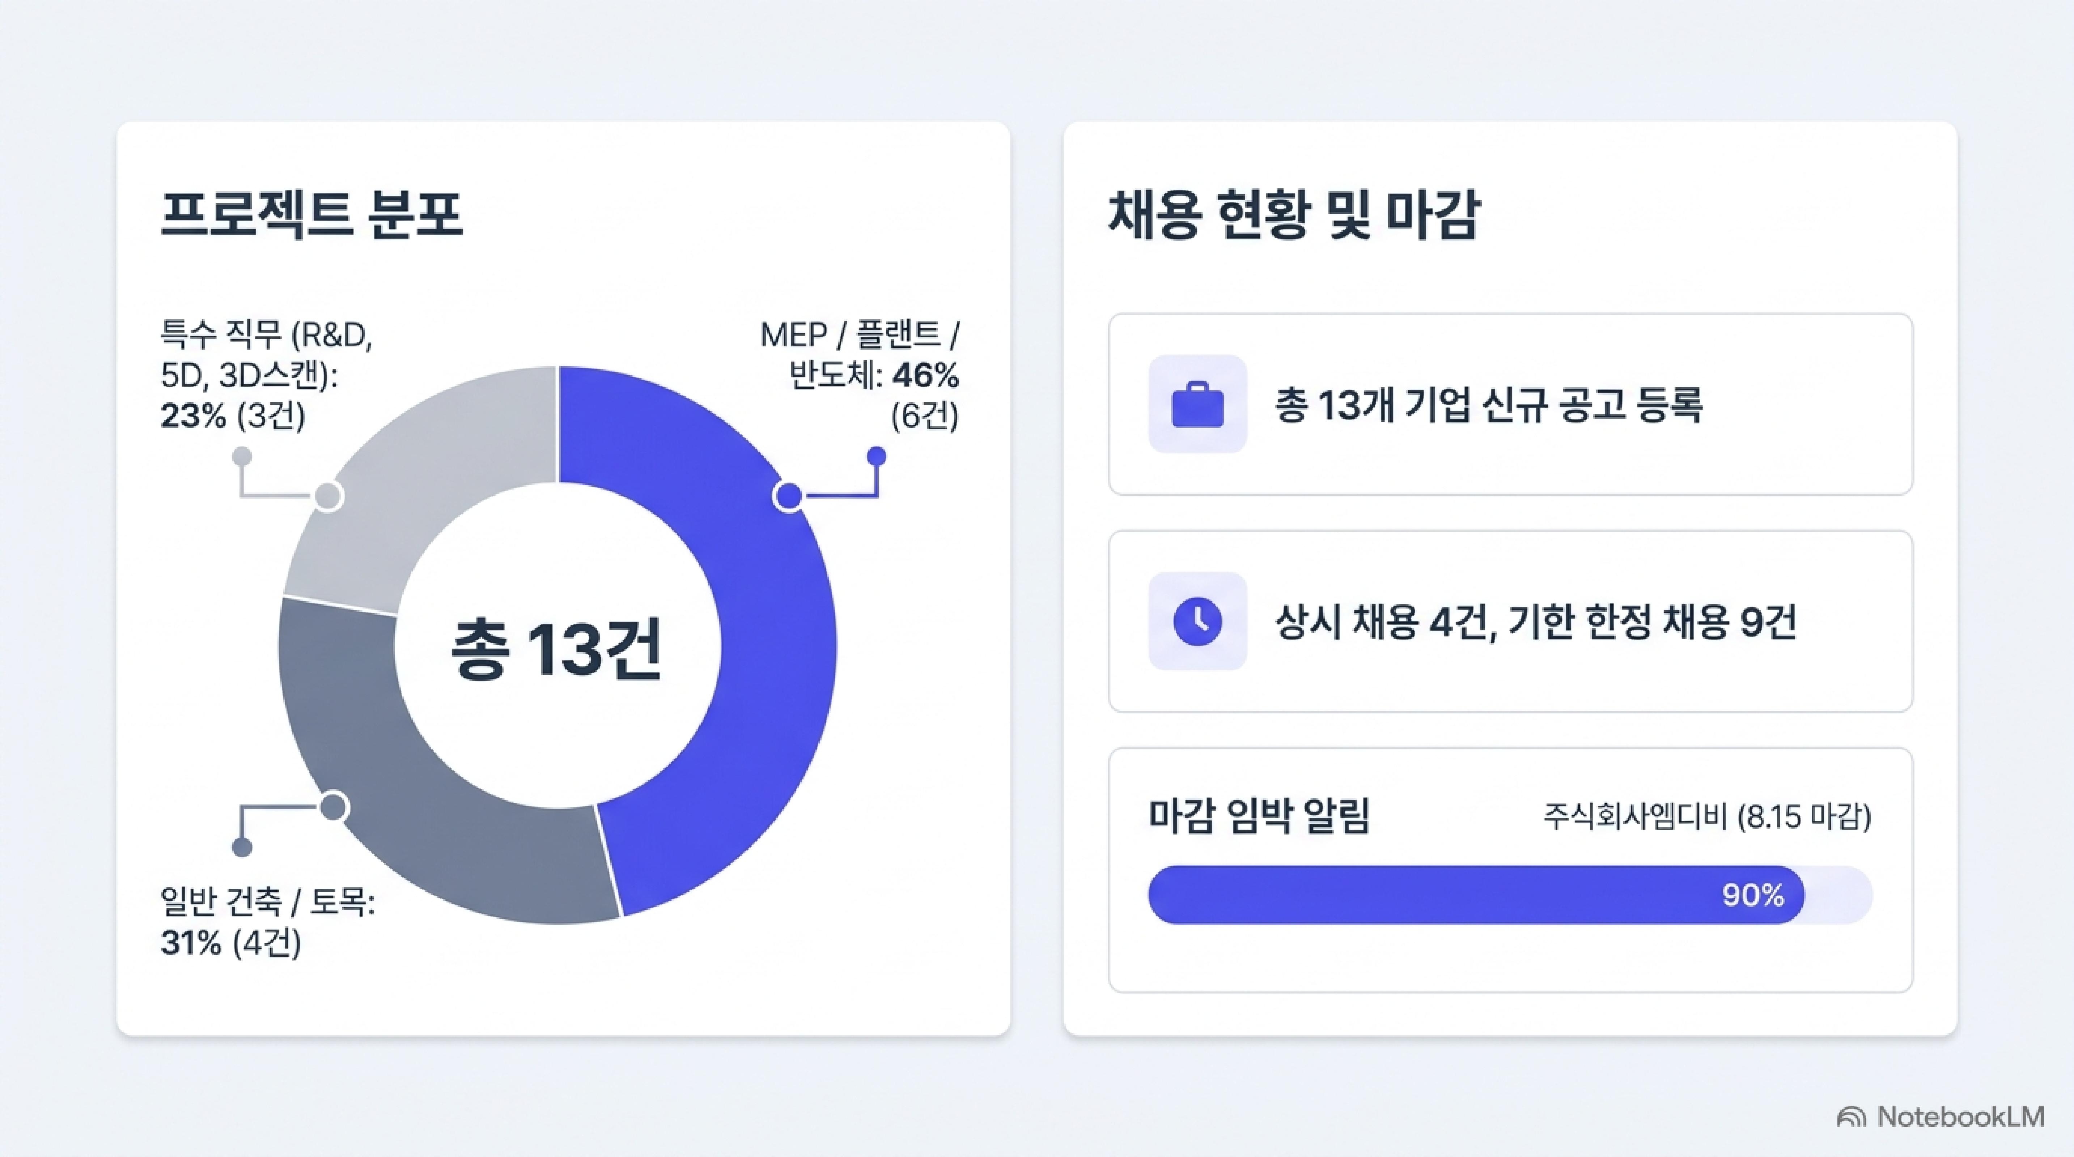The height and width of the screenshot is (1157, 2074).
Task: Click the blue marker dot on MEP segment
Action: click(x=788, y=496)
